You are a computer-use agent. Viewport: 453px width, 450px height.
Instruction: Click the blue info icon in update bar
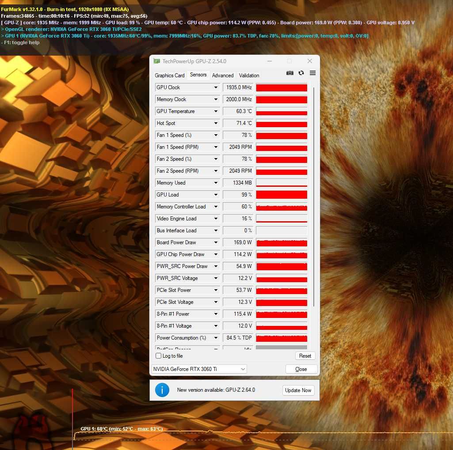[162, 390]
